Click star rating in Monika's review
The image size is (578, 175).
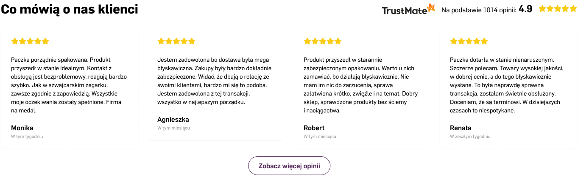tap(30, 41)
